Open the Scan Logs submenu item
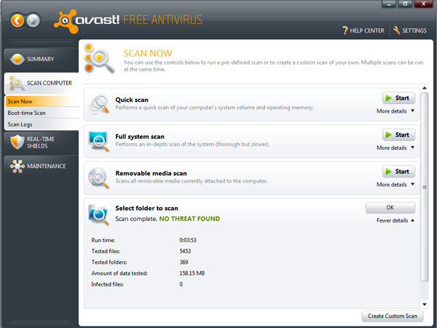Viewport: 437px width, 328px height. pos(42,124)
